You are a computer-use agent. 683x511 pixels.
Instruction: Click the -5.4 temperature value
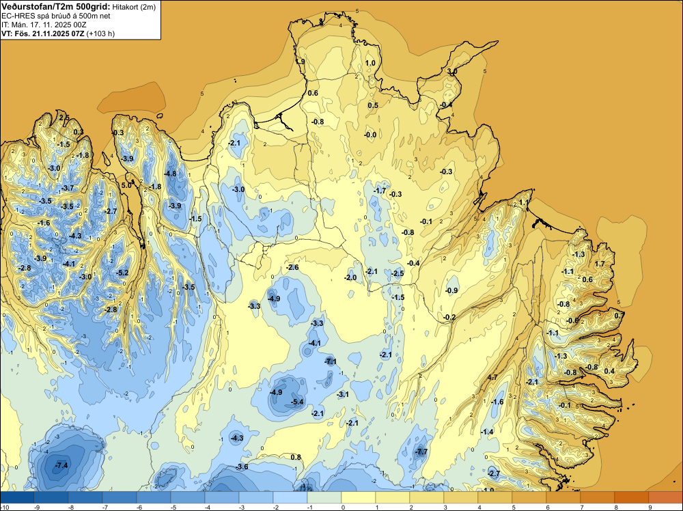coord(298,402)
